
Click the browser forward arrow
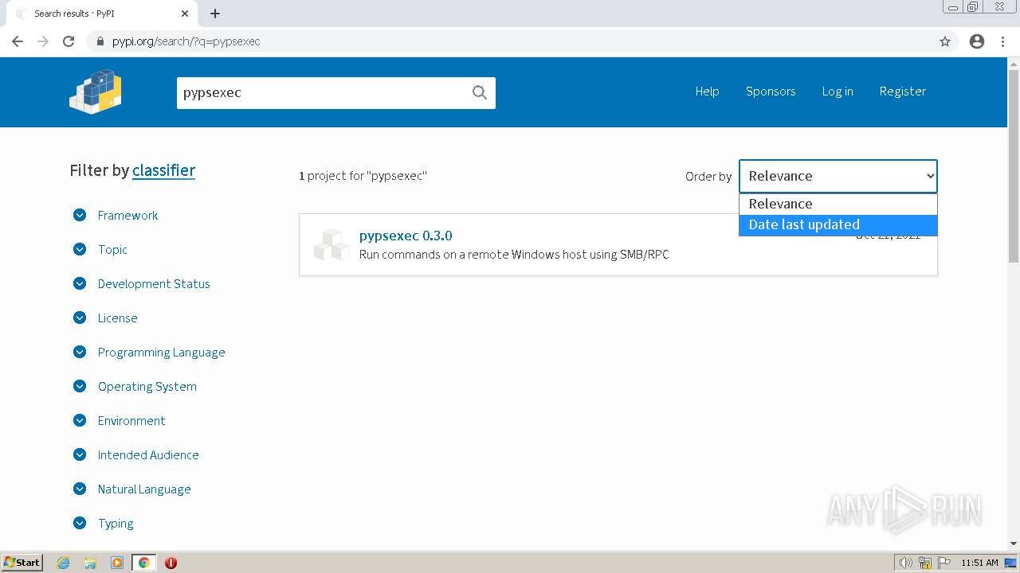(x=43, y=41)
